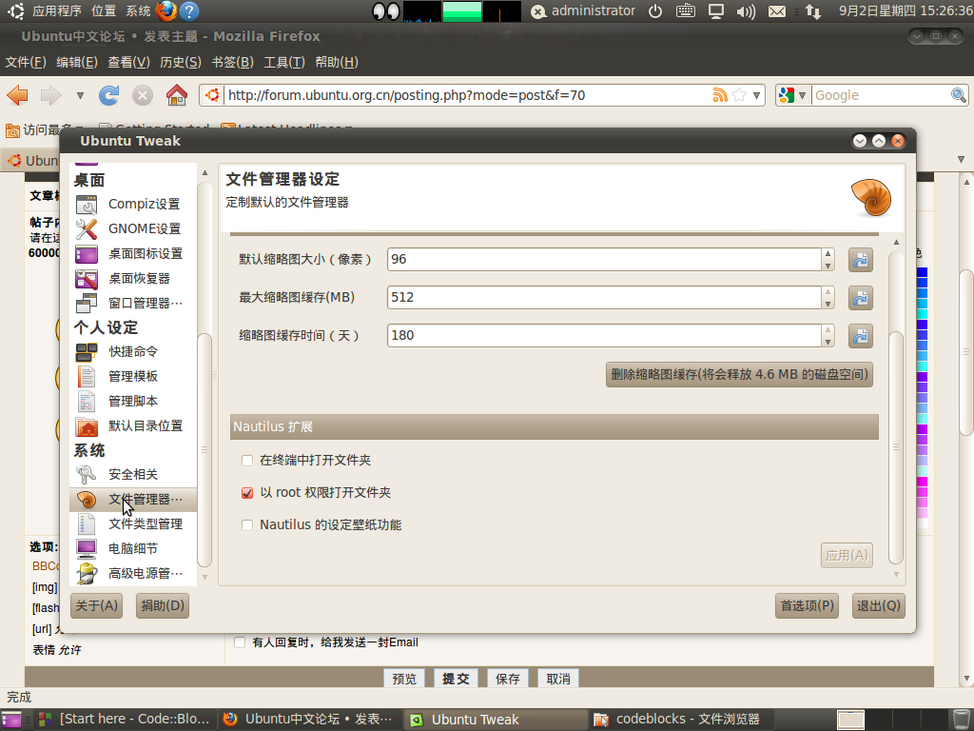Reload the page in Firefox
The height and width of the screenshot is (731, 974).
point(108,95)
